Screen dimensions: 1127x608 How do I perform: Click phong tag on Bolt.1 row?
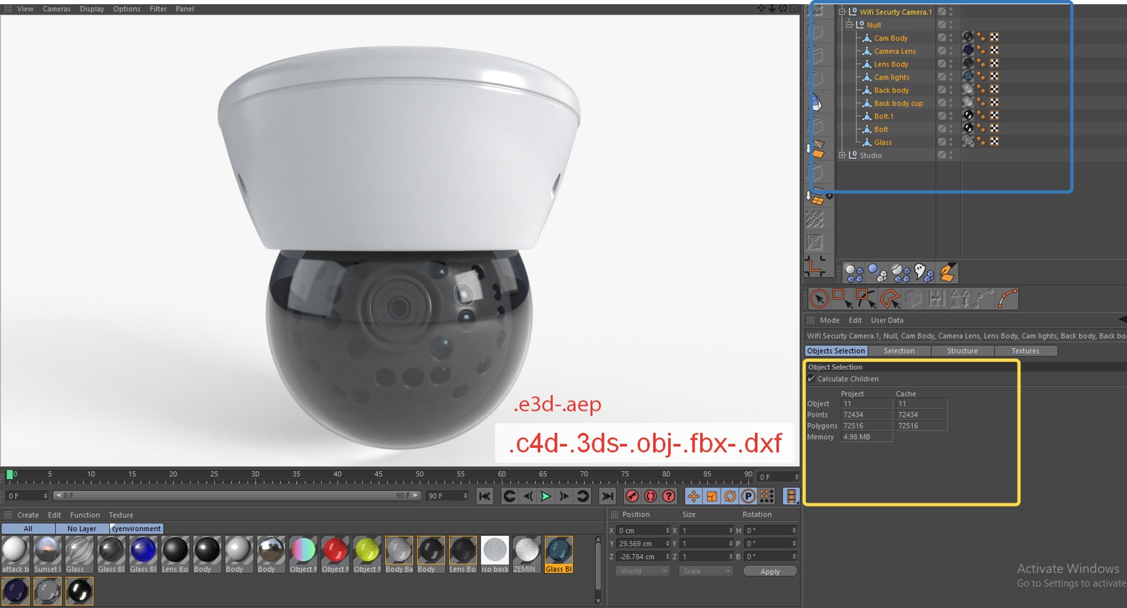981,116
